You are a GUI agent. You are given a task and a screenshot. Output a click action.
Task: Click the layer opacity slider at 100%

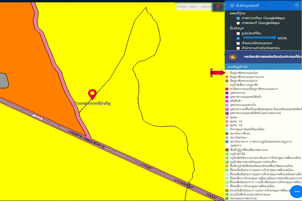(259, 38)
